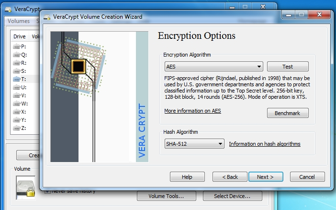
Task: Open More information on AES link
Action: [192, 111]
